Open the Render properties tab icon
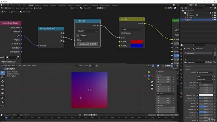Viewport: 217px width, 122px height. (x=181, y=53)
